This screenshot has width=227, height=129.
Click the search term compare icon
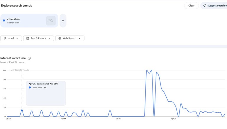(51, 21)
